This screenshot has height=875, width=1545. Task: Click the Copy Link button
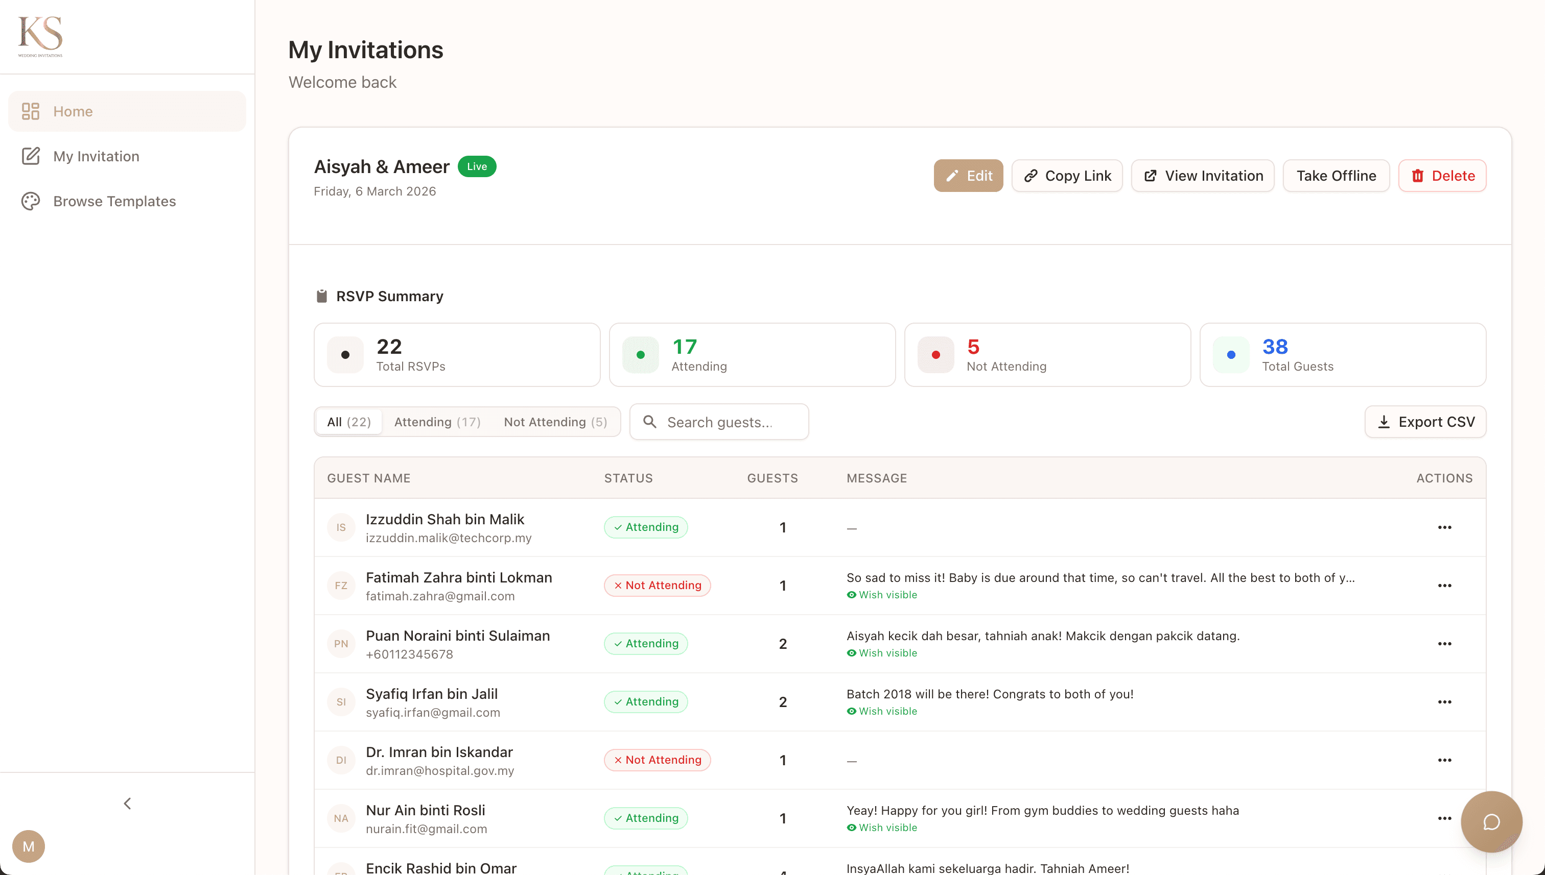point(1067,176)
